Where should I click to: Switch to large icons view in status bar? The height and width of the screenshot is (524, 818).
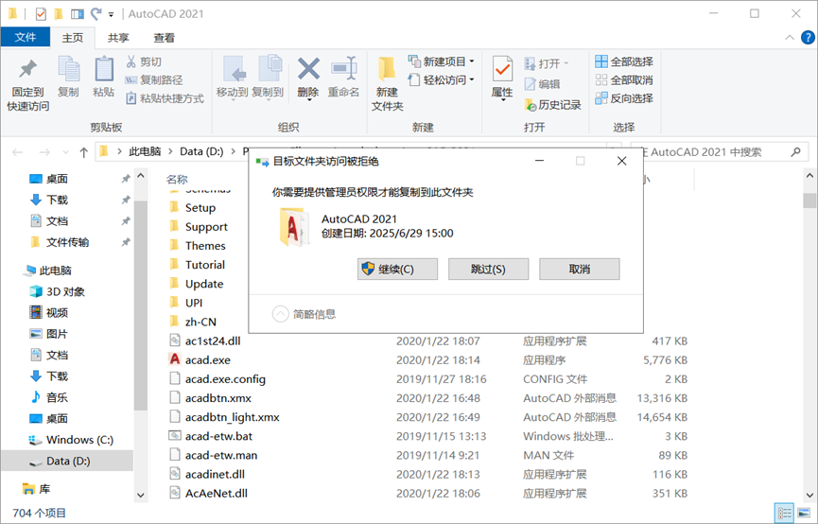coord(804,513)
